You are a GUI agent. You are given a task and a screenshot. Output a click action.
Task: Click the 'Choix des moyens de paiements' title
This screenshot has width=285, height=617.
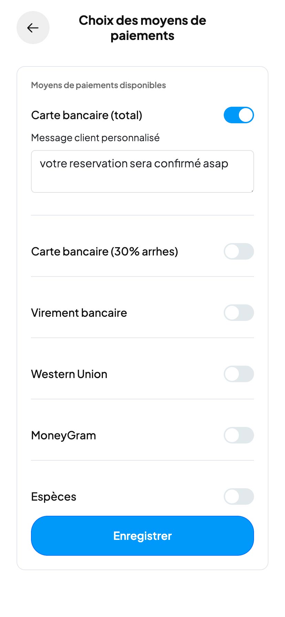click(x=142, y=28)
